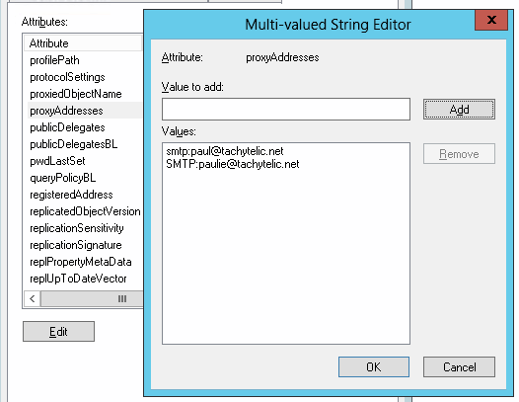Image resolution: width=519 pixels, height=402 pixels.
Task: Click the attribute list horizontal scrollbar thumb
Action: point(93,299)
